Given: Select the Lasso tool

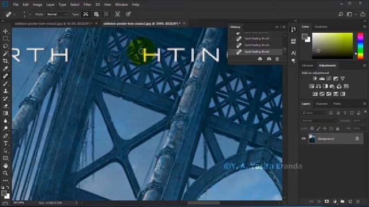Looking at the screenshot, I should coord(5,46).
